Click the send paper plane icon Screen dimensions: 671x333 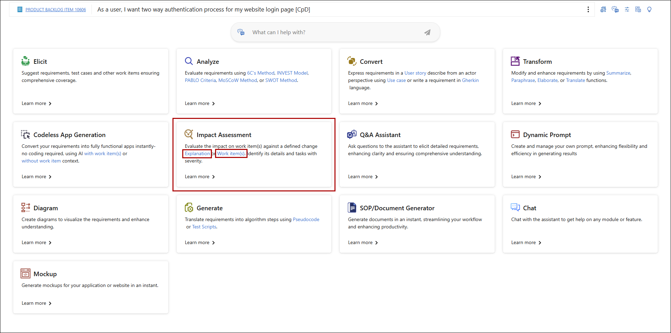pos(427,32)
